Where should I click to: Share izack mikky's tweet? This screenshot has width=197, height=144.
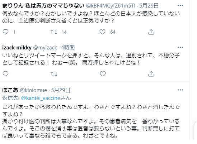151,74
